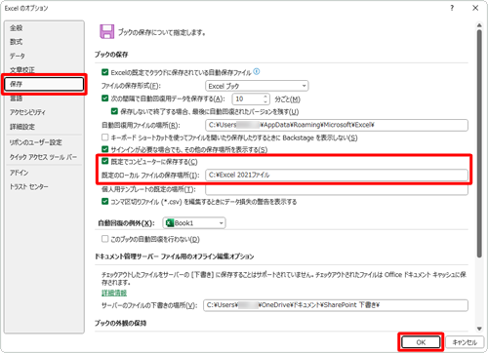The image size is (488, 353).
Task: Open the 詳細情報 link
Action: click(114, 293)
